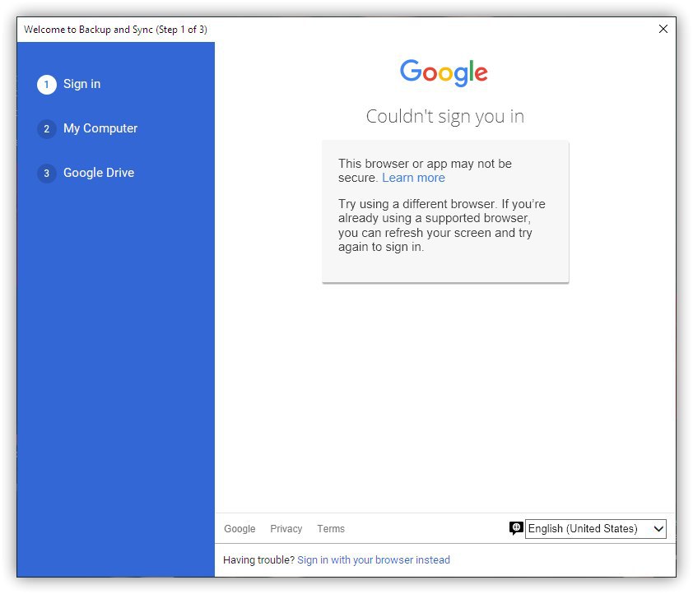Select the Google Drive step
693x594 pixels.
click(x=99, y=173)
